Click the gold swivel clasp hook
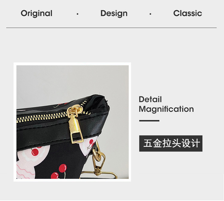The width and height of the screenshot is (224, 201). click(x=99, y=163)
